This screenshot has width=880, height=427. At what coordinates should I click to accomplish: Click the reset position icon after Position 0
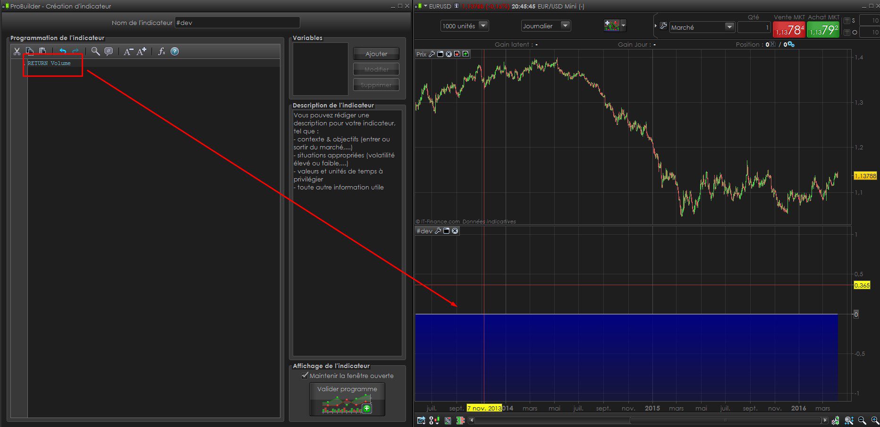pyautogui.click(x=772, y=44)
